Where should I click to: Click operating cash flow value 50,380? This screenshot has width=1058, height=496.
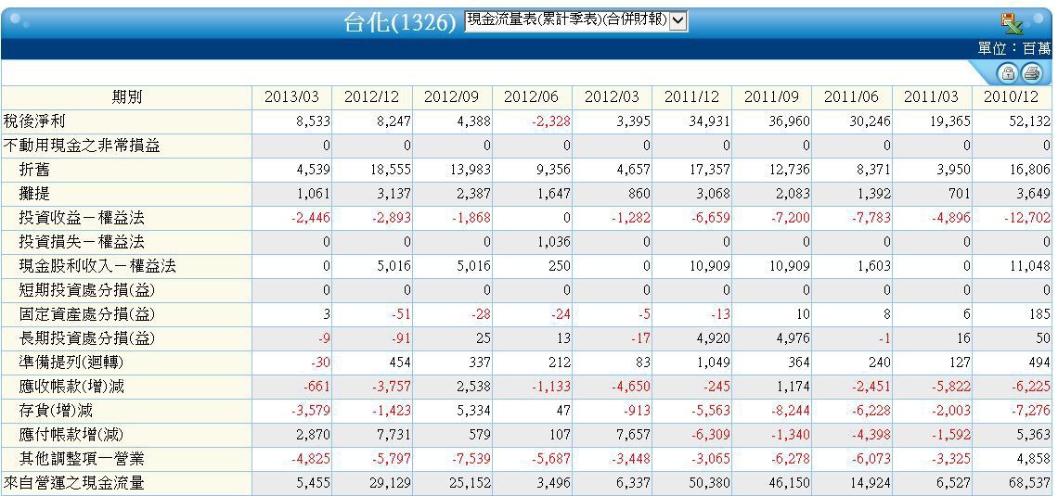(x=709, y=483)
